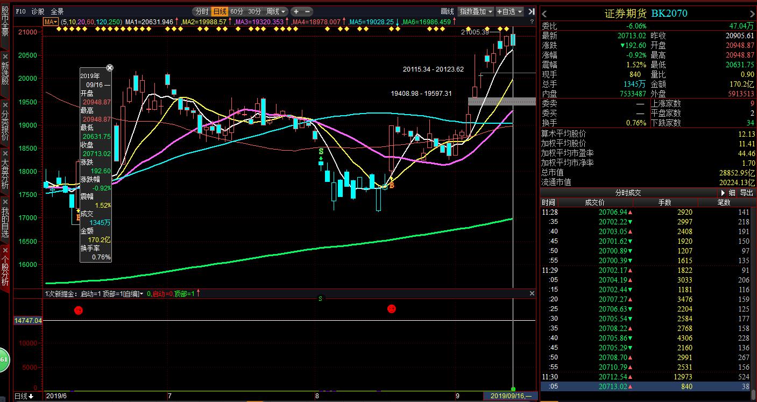757x402 pixels.
Task: Open the 新选股 sidebar tab
Action: pyautogui.click(x=5, y=74)
